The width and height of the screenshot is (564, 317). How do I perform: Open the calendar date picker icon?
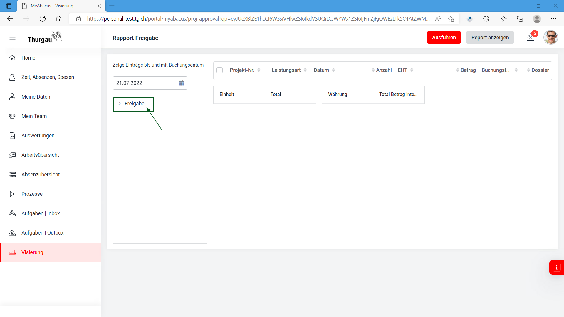[181, 83]
